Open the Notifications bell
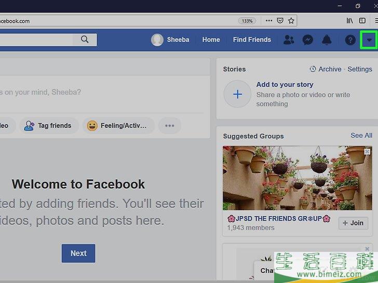 click(x=327, y=40)
